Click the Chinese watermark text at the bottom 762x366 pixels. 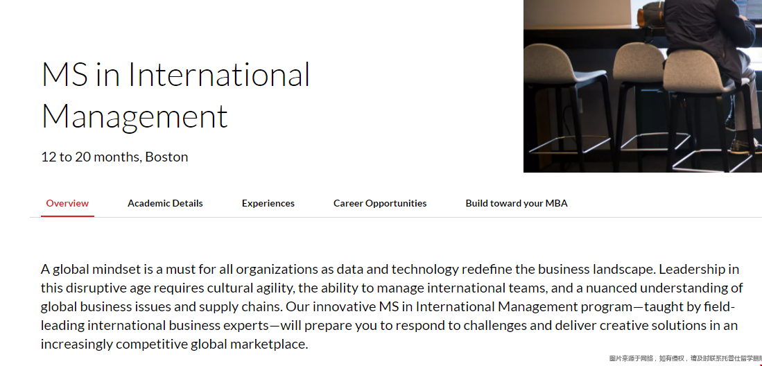click(x=685, y=358)
